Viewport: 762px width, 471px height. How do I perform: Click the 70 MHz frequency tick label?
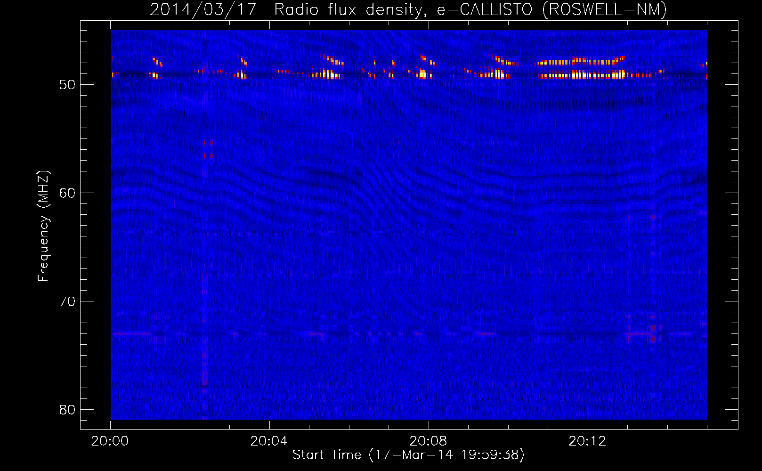[67, 301]
